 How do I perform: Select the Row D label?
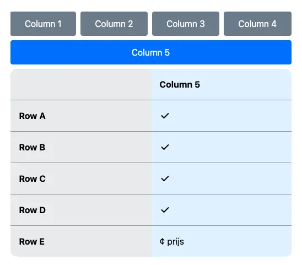point(33,210)
